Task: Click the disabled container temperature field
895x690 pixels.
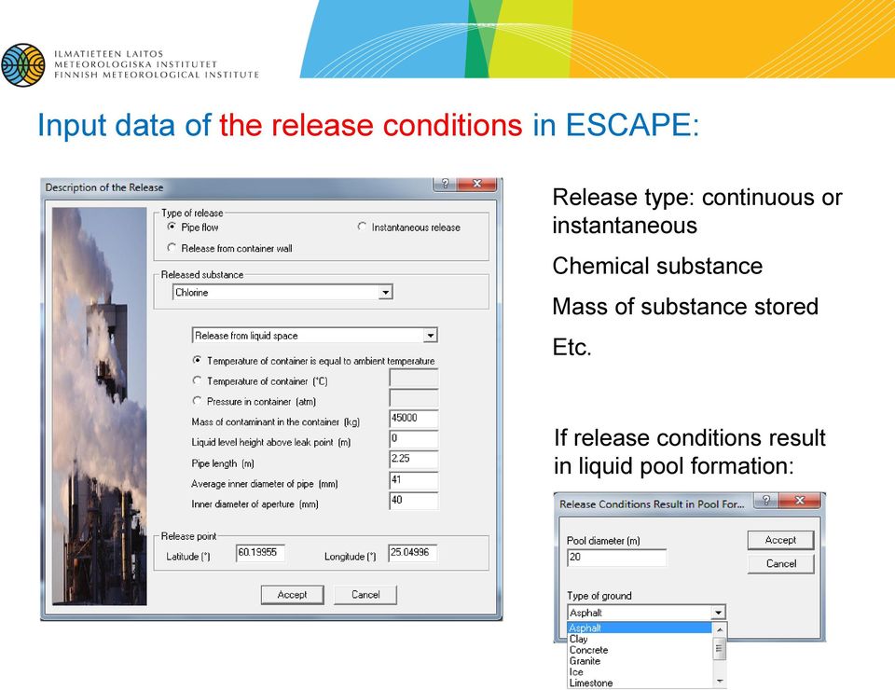Action: (x=414, y=378)
